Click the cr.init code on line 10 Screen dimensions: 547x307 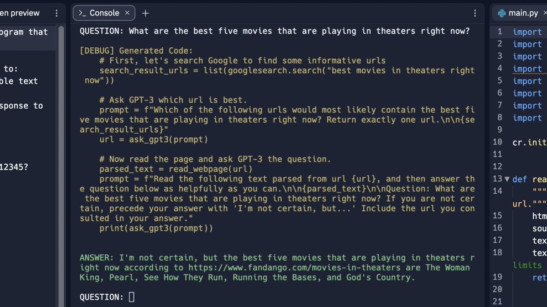(x=530, y=142)
